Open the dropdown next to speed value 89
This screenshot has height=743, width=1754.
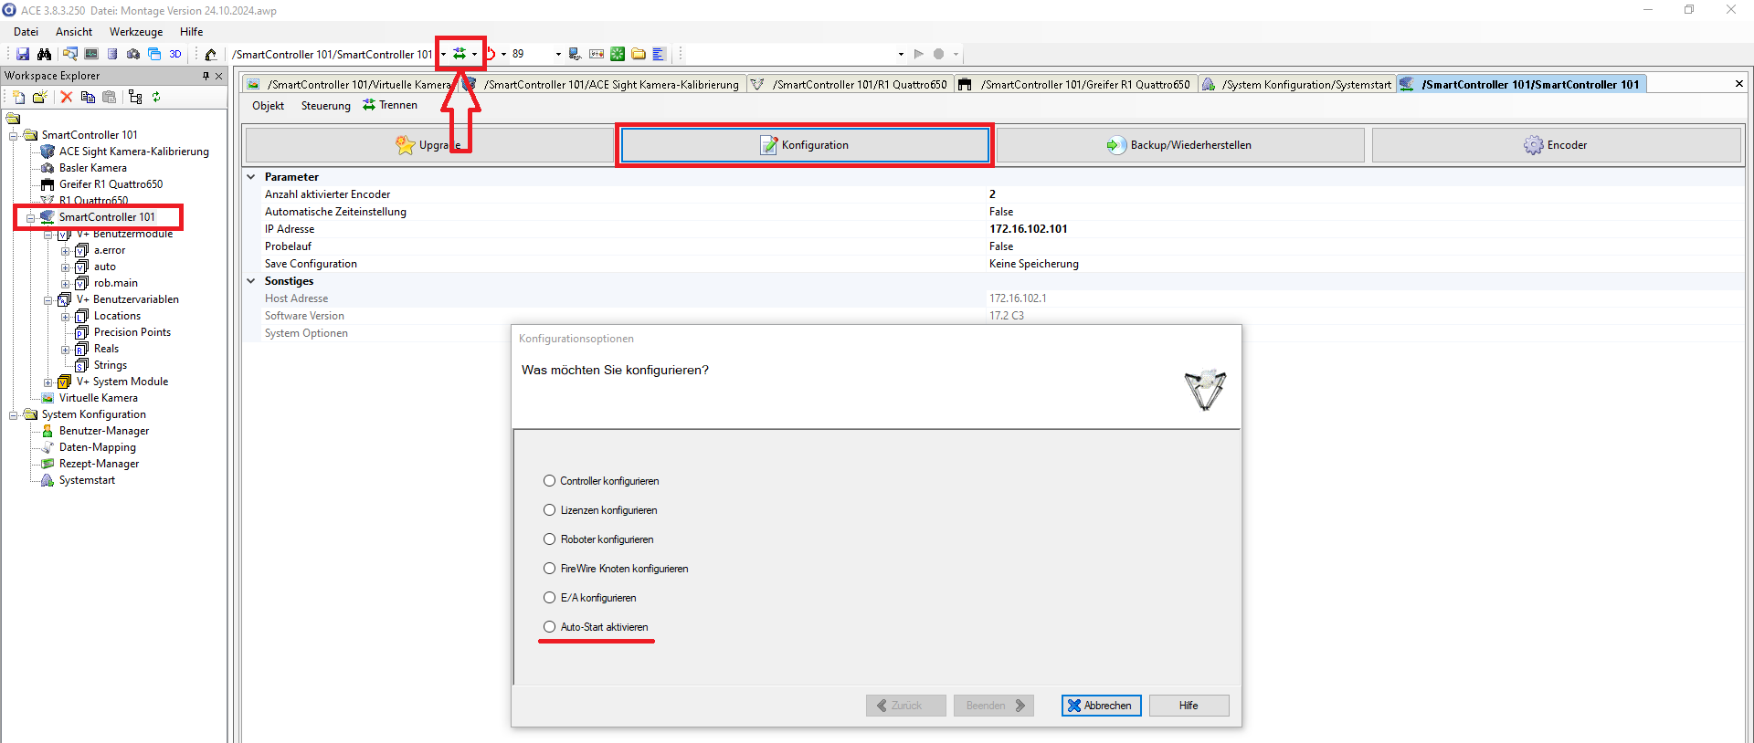[x=558, y=55]
